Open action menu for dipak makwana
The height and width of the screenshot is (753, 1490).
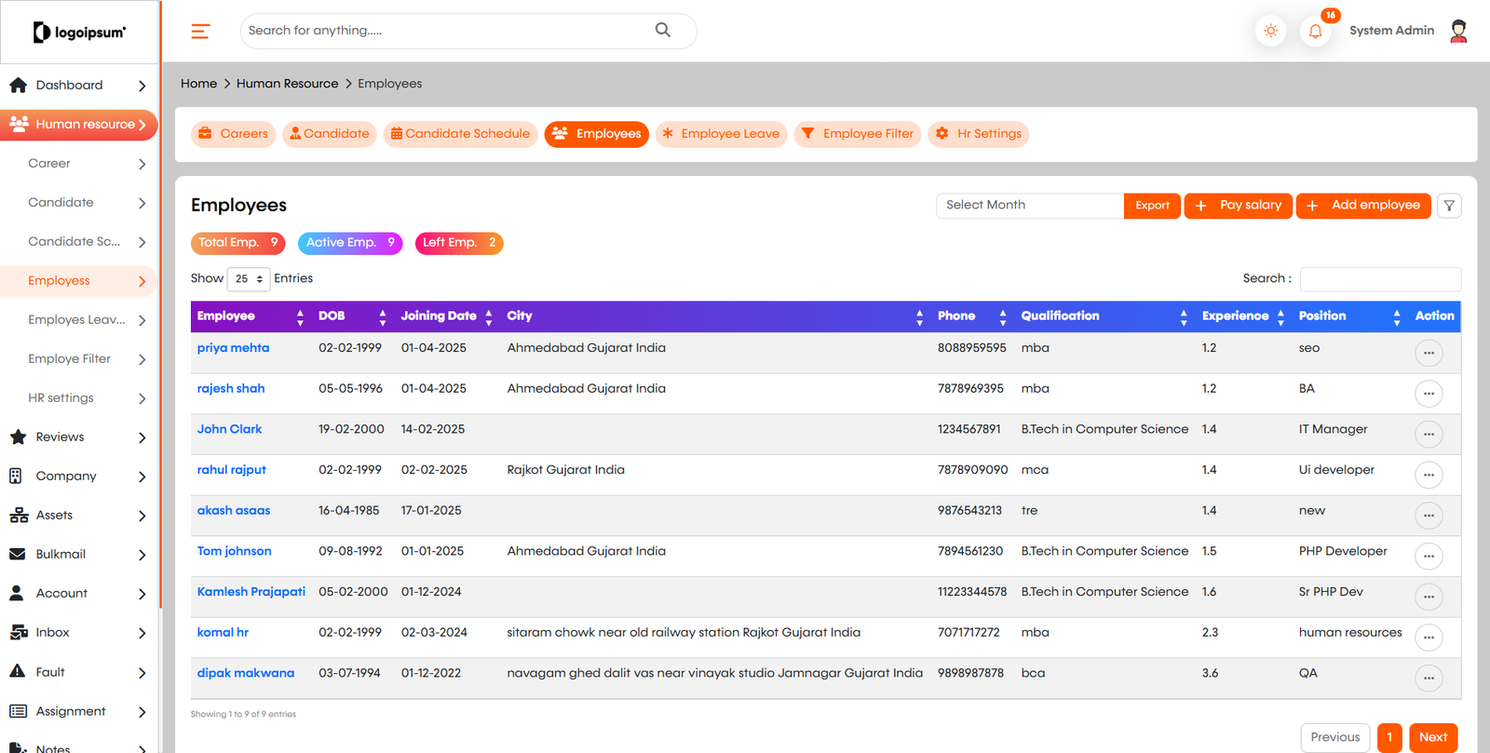[1429, 678]
